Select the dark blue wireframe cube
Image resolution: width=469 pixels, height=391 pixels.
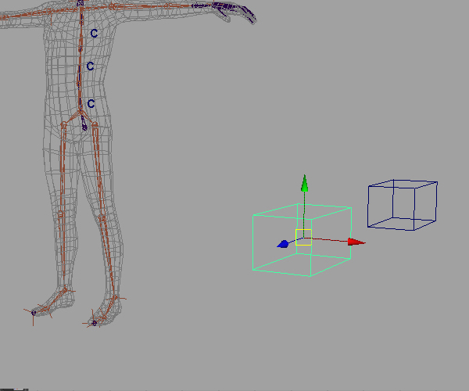(403, 205)
